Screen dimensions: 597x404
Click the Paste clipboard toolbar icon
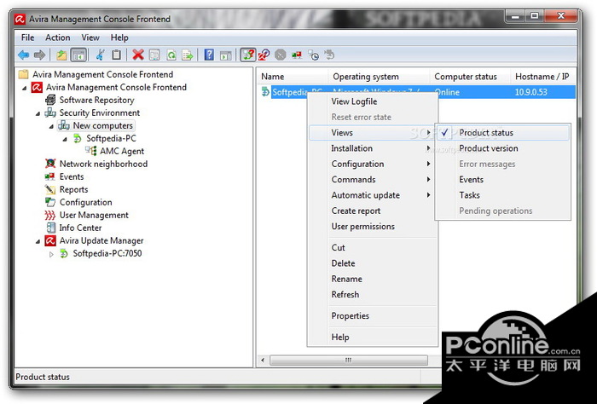(x=117, y=55)
